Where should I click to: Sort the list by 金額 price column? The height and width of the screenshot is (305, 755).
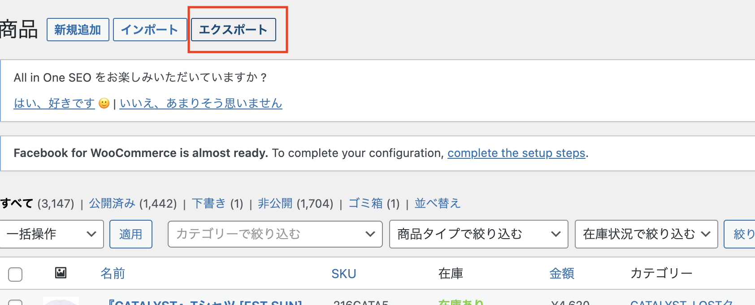[561, 274]
